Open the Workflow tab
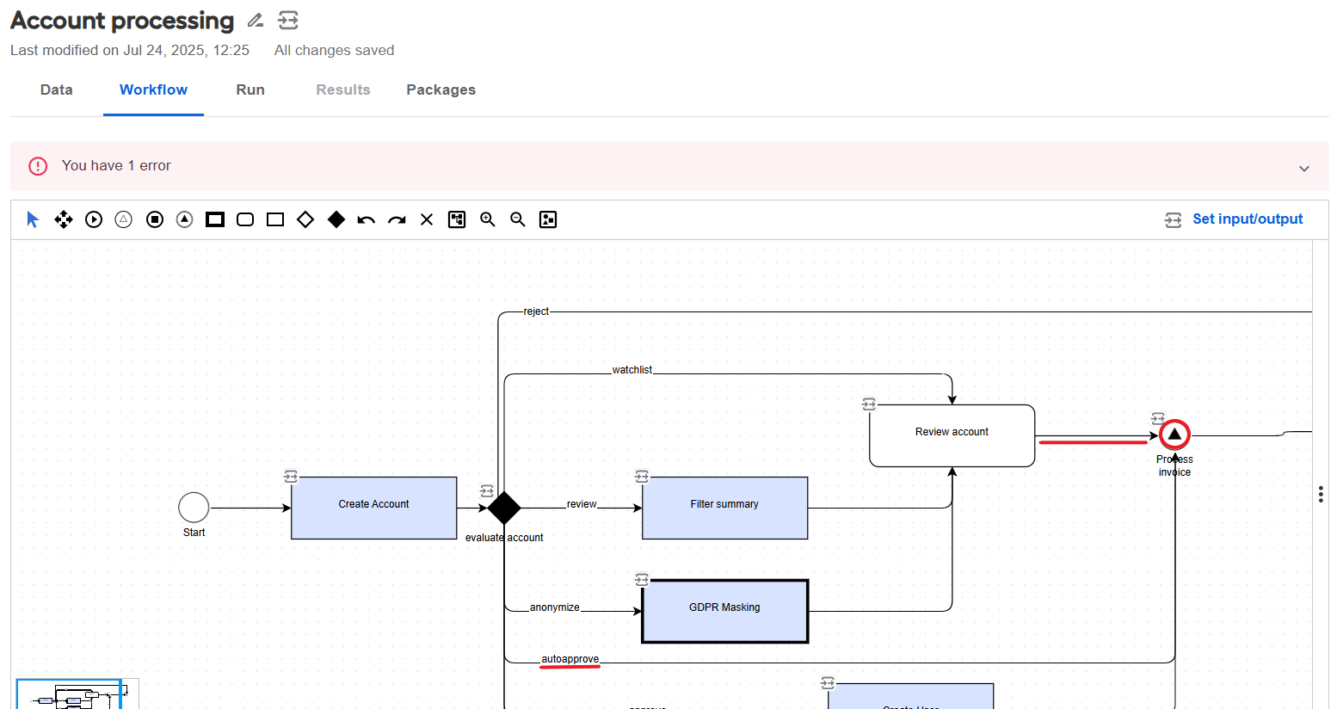This screenshot has height=709, width=1337. tap(153, 89)
